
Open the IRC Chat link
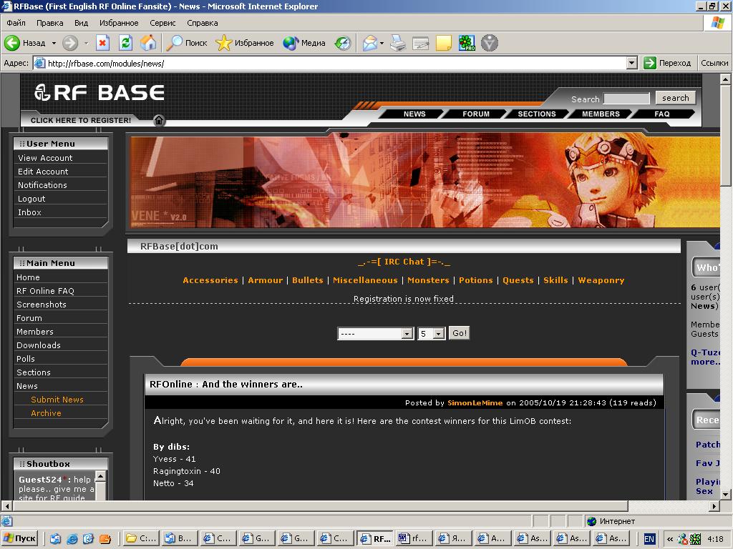coord(404,262)
